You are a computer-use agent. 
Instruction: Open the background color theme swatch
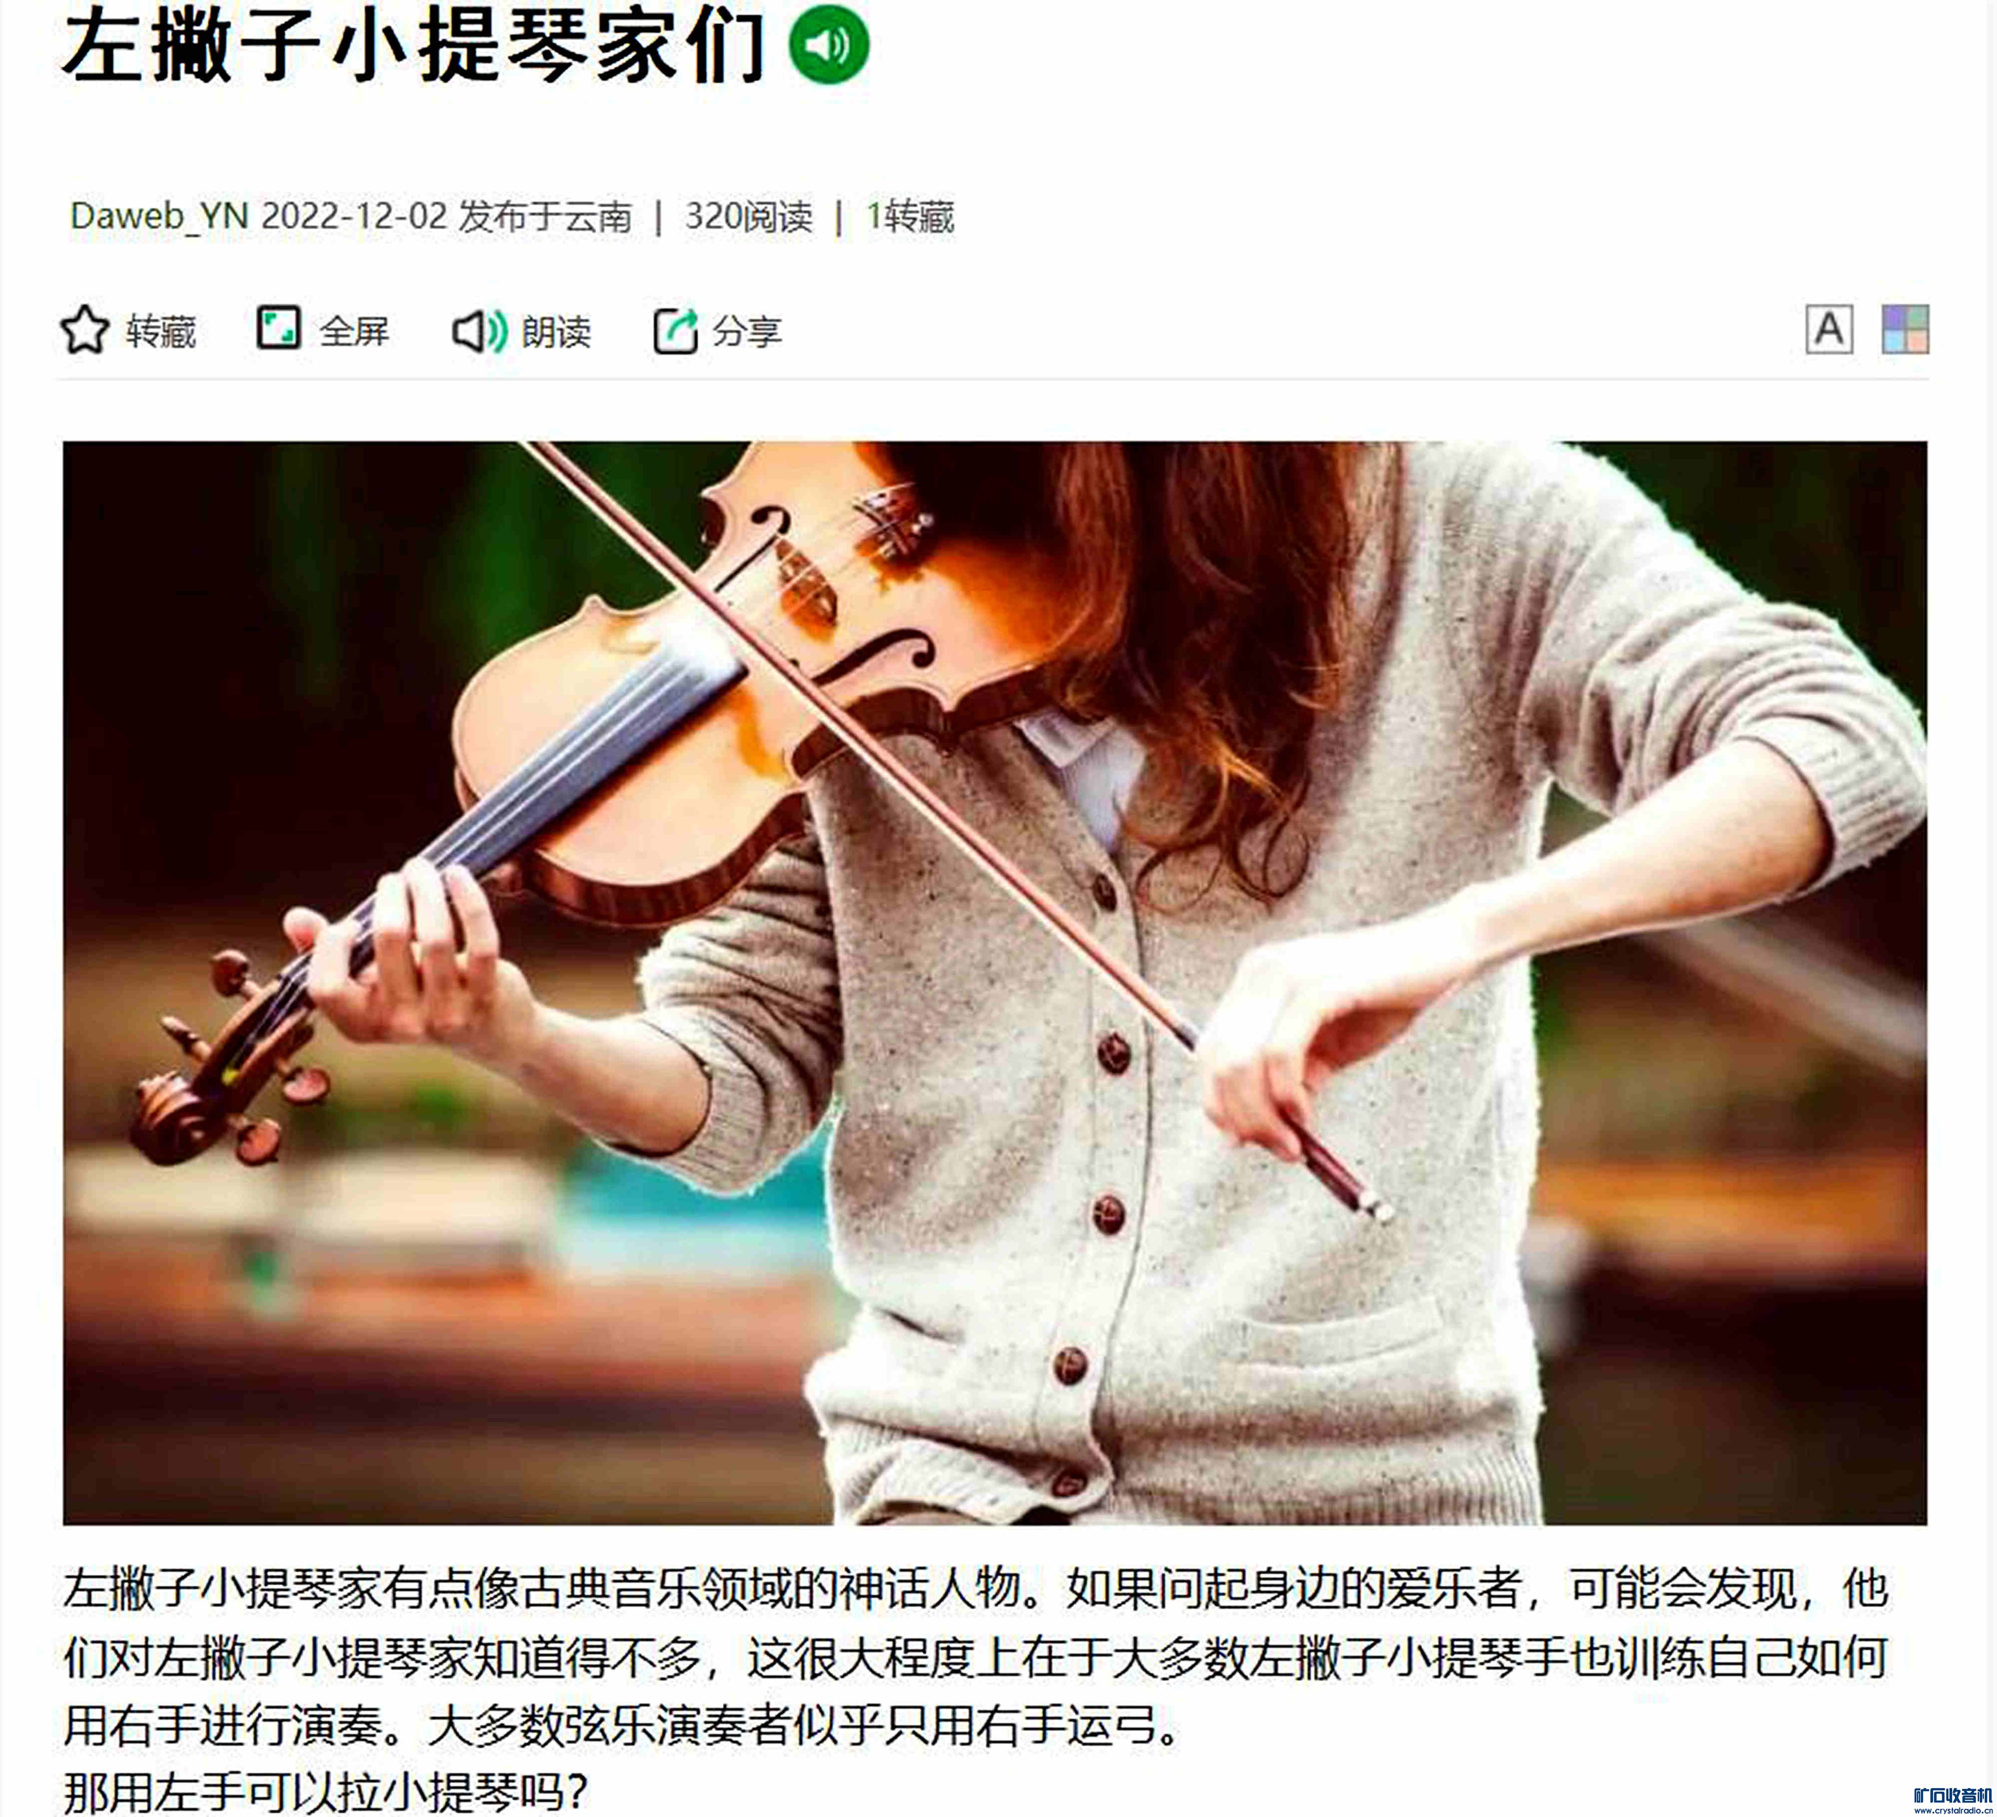(x=1905, y=329)
